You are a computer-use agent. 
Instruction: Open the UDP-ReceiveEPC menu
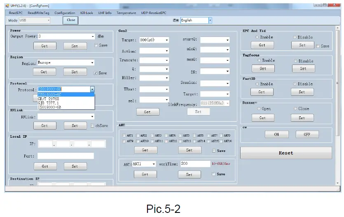click(x=154, y=13)
